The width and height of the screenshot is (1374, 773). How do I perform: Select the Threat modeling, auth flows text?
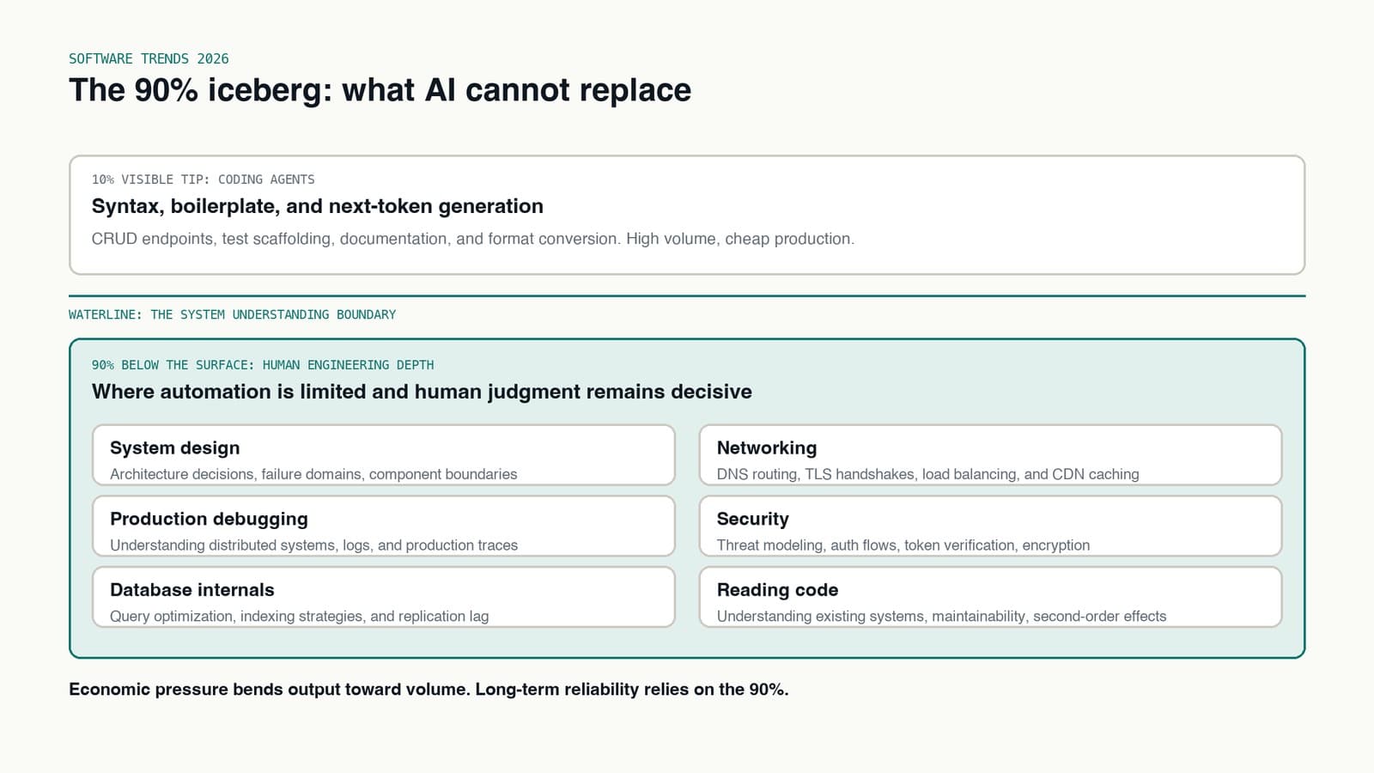click(903, 545)
